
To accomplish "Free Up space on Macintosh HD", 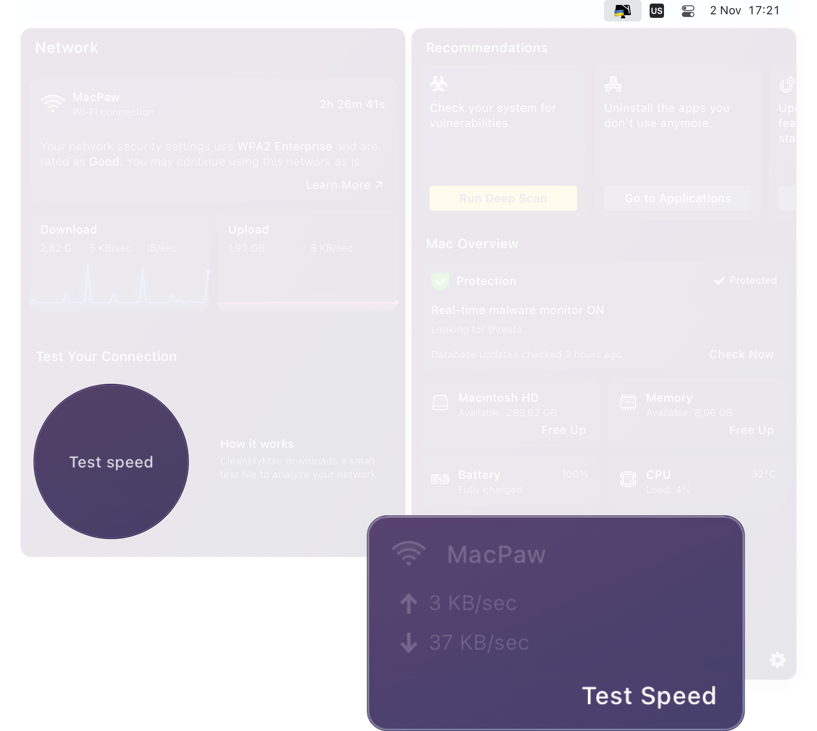I will coord(563,430).
